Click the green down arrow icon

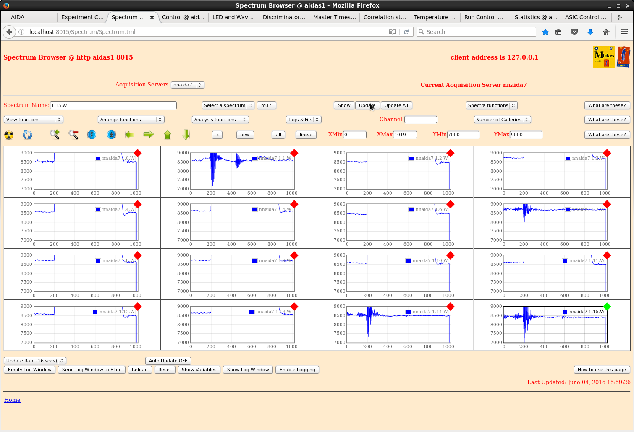pyautogui.click(x=186, y=135)
